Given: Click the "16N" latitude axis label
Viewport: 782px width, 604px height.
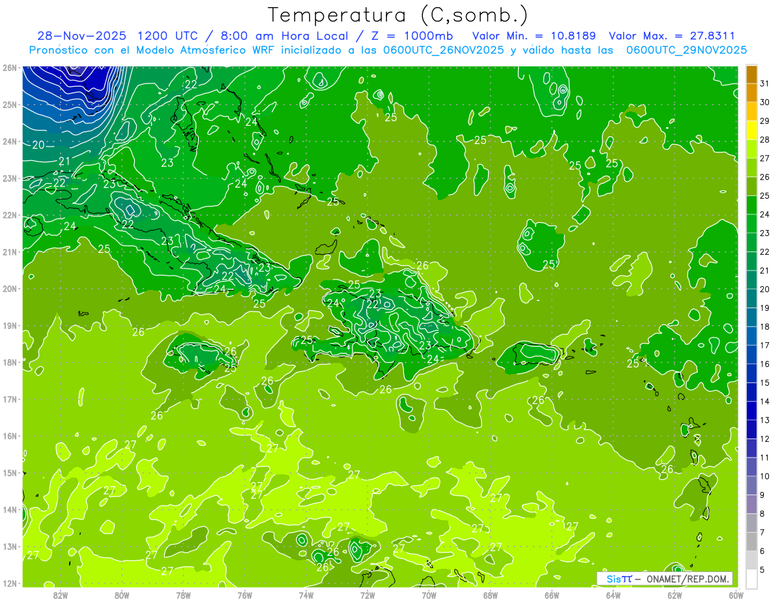Looking at the screenshot, I should [10, 436].
